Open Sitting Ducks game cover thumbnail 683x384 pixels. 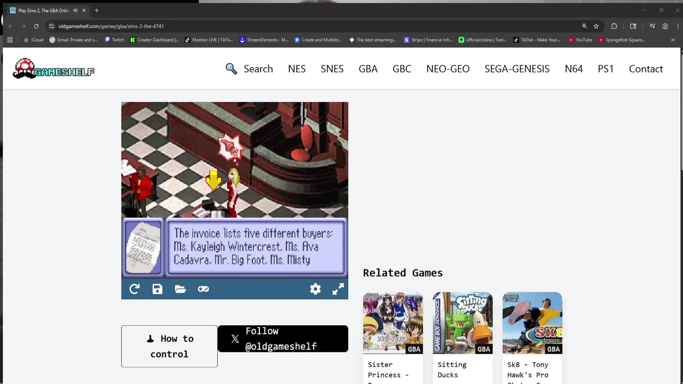(x=463, y=323)
